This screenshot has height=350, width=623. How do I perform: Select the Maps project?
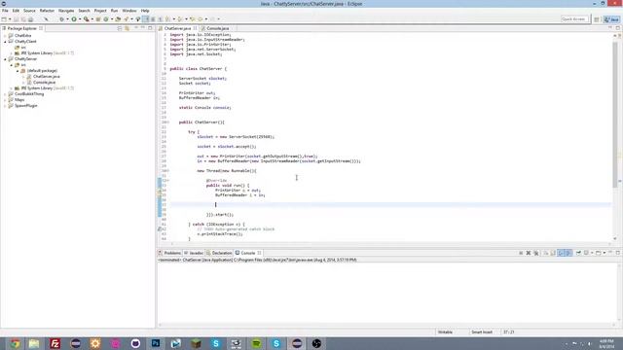(x=19, y=100)
